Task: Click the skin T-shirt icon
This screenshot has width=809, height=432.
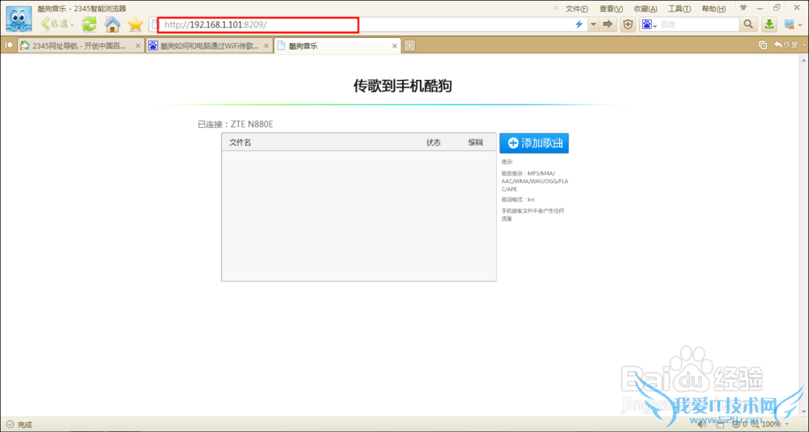Action: coord(743,8)
